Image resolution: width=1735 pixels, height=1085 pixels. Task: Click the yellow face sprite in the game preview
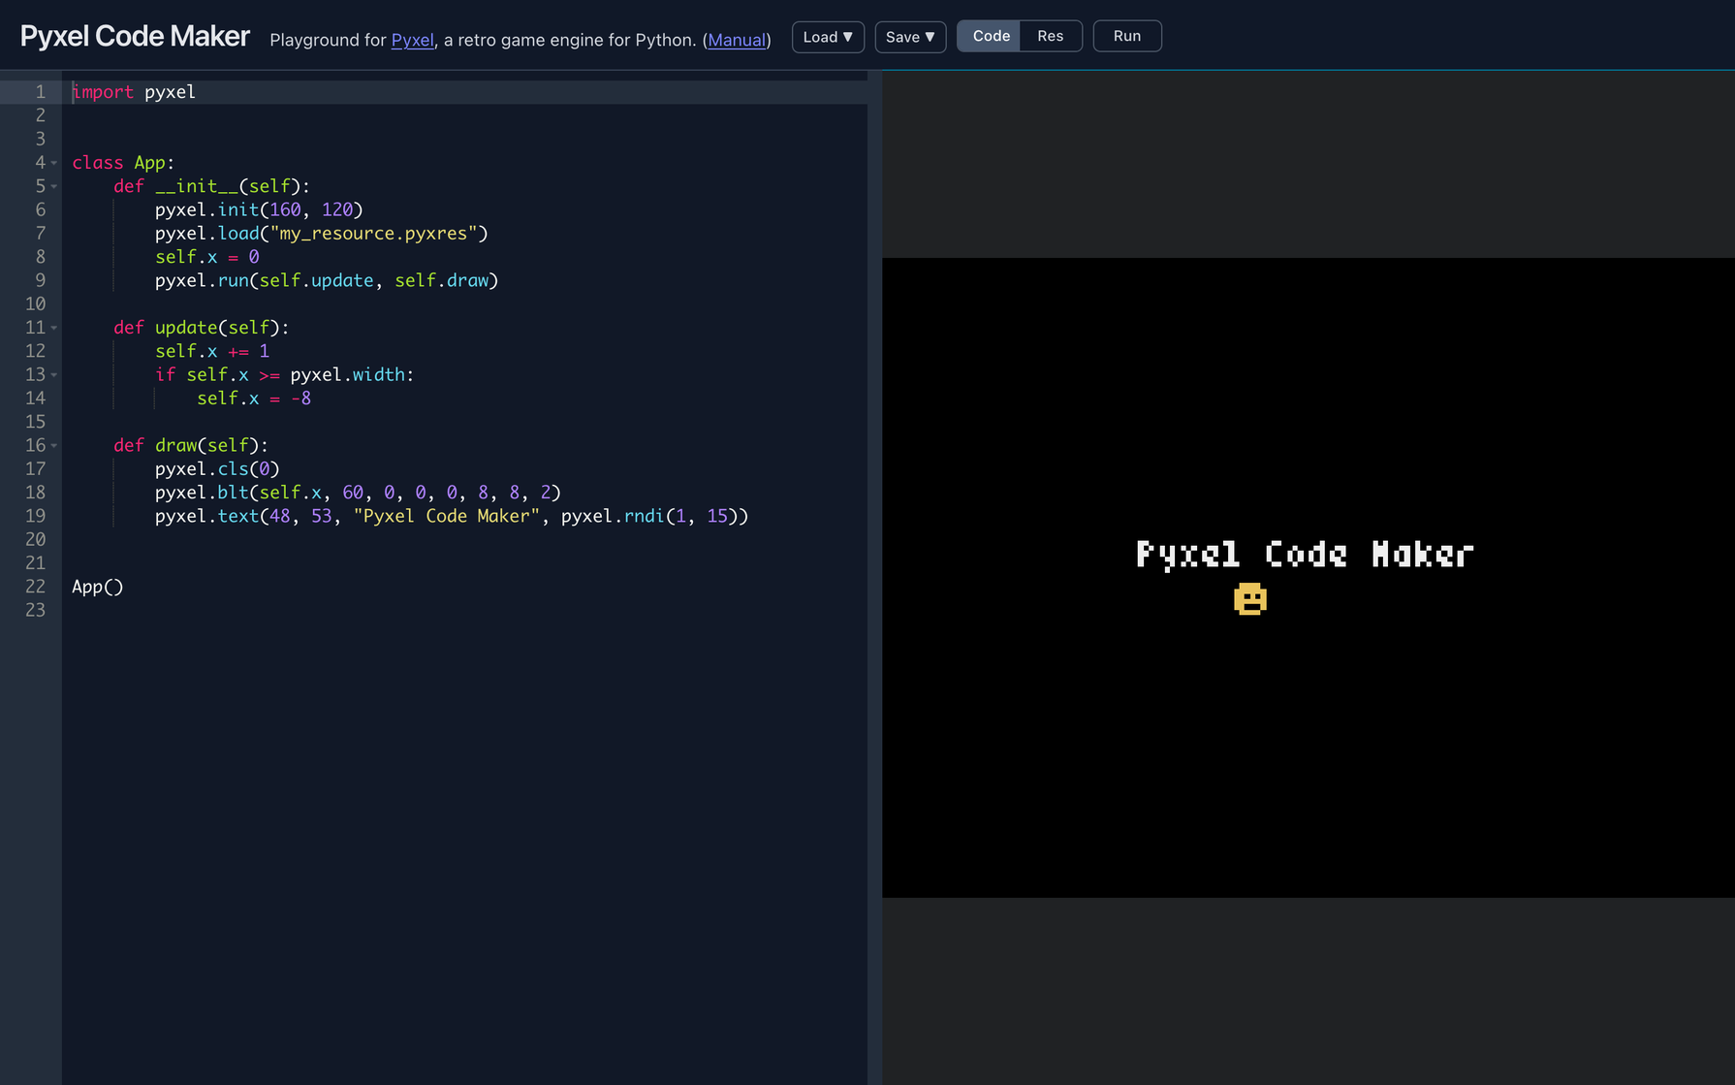[x=1250, y=599]
